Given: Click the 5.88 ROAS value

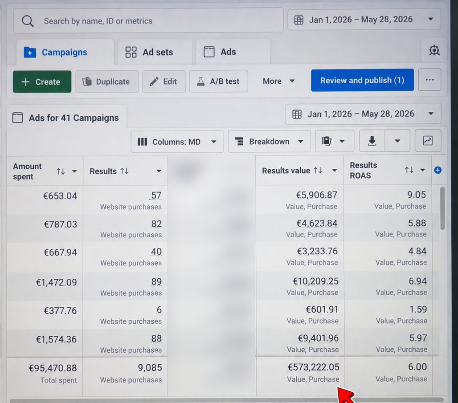Looking at the screenshot, I should 417,223.
